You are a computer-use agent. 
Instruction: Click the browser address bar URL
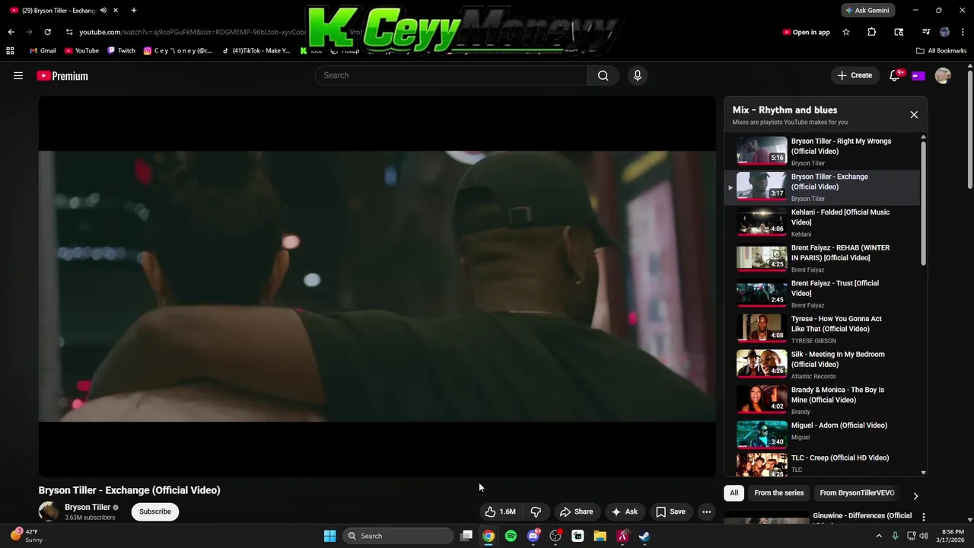(192, 32)
